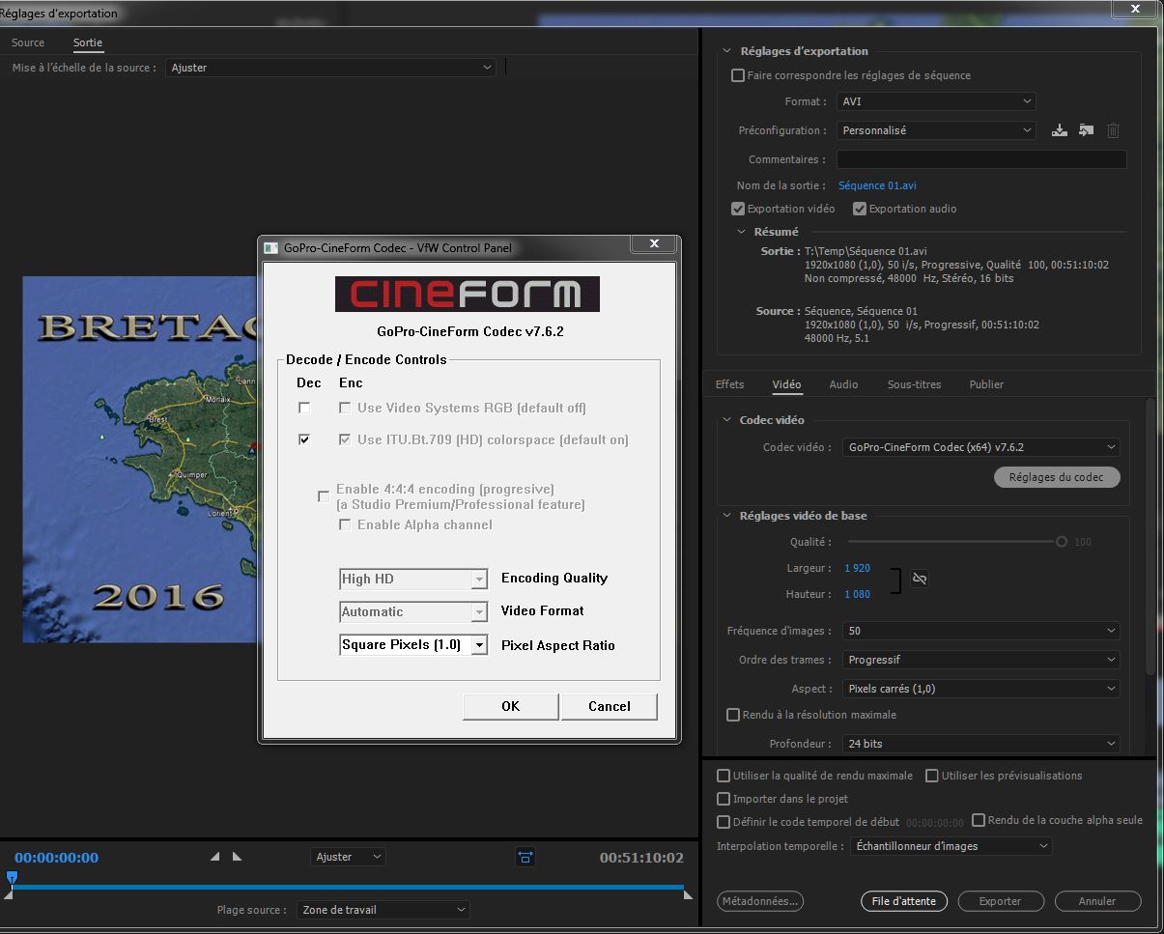Viewport: 1164px width, 934px height.
Task: Collapse the Résumé section
Action: pos(742,232)
